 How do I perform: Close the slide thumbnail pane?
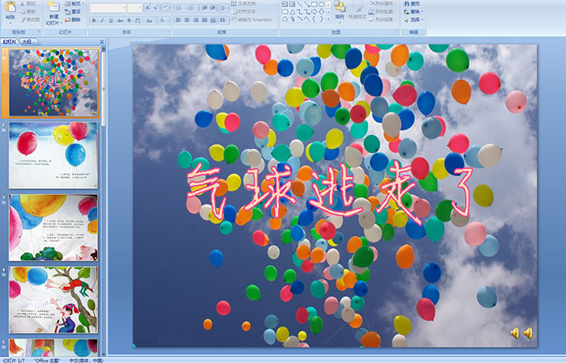[102, 42]
